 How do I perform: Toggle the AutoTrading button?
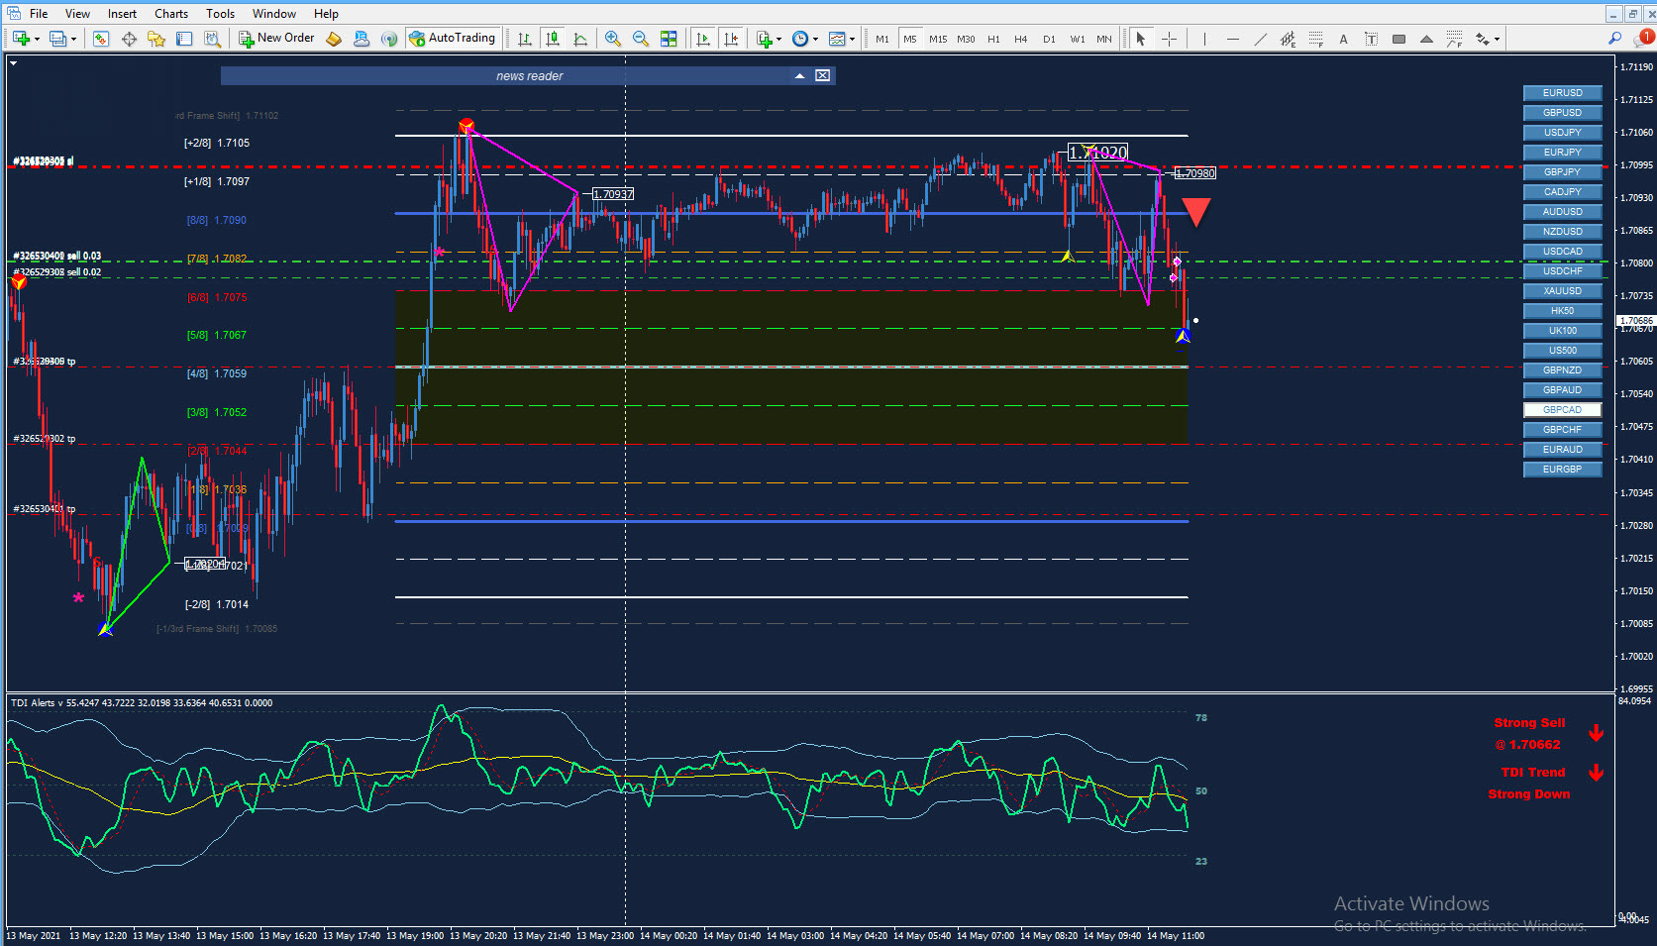click(453, 38)
